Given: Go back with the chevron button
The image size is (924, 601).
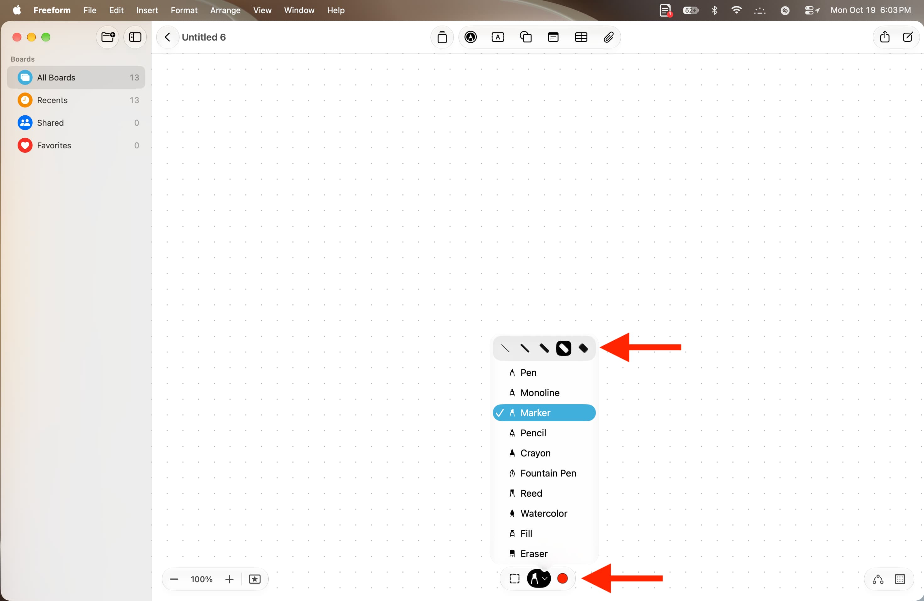Looking at the screenshot, I should click(x=167, y=37).
